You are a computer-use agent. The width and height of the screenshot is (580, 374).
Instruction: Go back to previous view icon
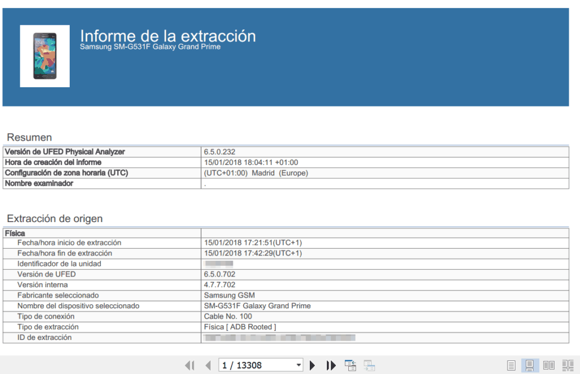pyautogui.click(x=350, y=365)
